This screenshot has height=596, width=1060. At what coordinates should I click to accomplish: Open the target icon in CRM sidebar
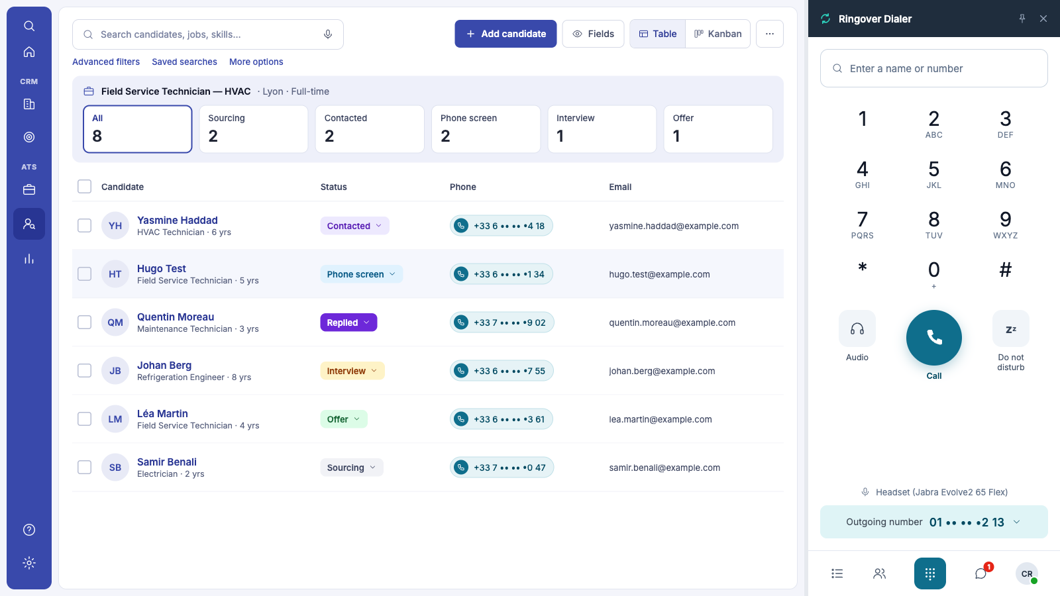(29, 137)
